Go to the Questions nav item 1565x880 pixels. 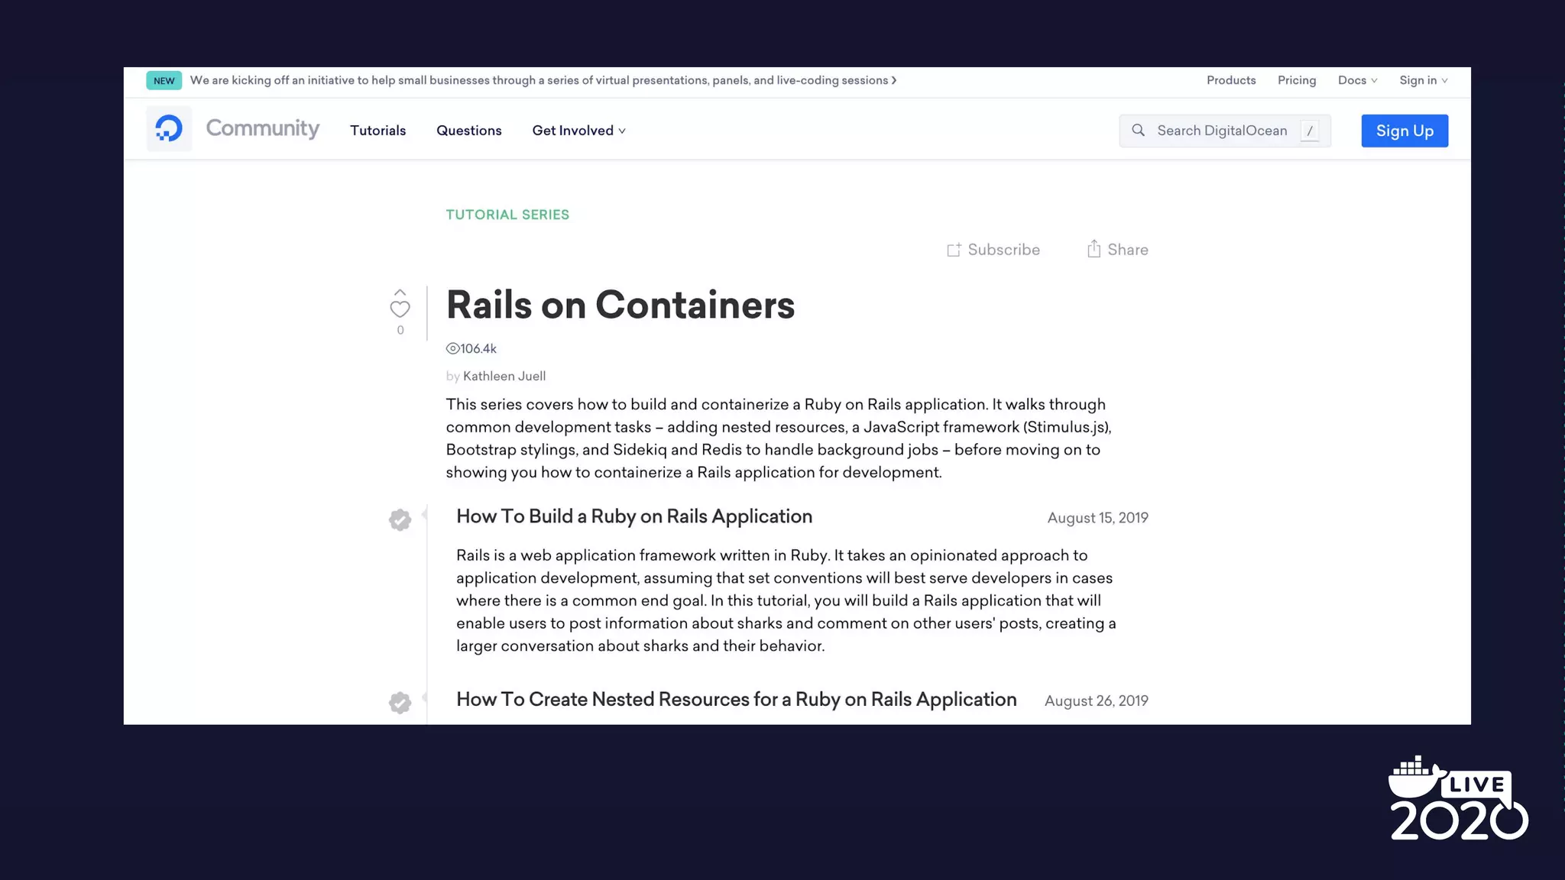click(x=468, y=131)
